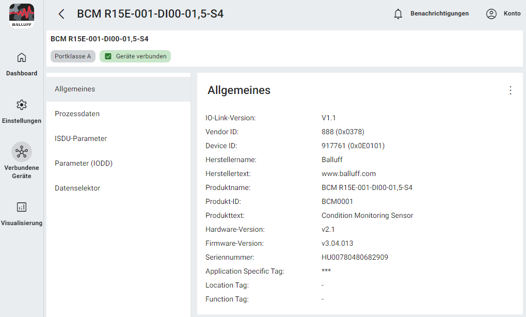Screen dimensions: 526x317
Task: Open Einstellungen via the gear icon
Action: pos(22,105)
